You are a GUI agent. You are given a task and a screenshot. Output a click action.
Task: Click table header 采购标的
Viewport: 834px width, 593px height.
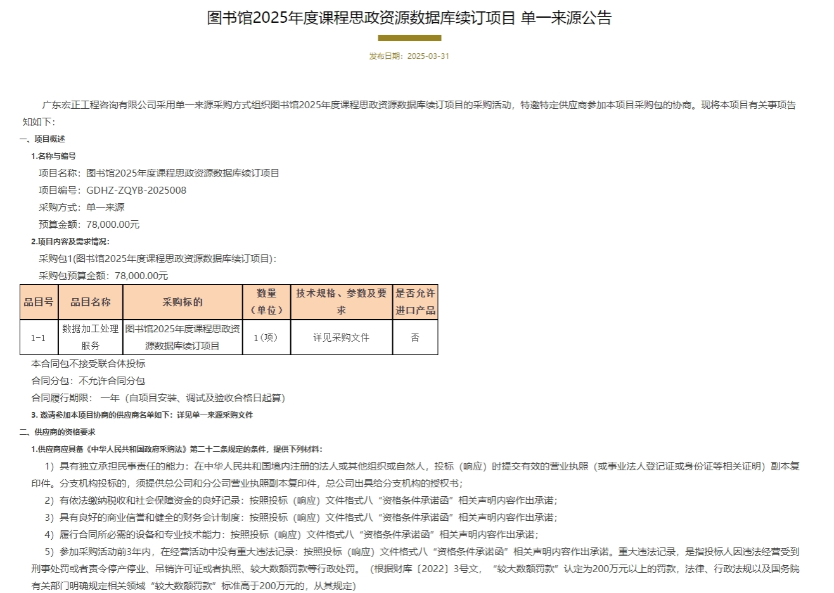183,302
